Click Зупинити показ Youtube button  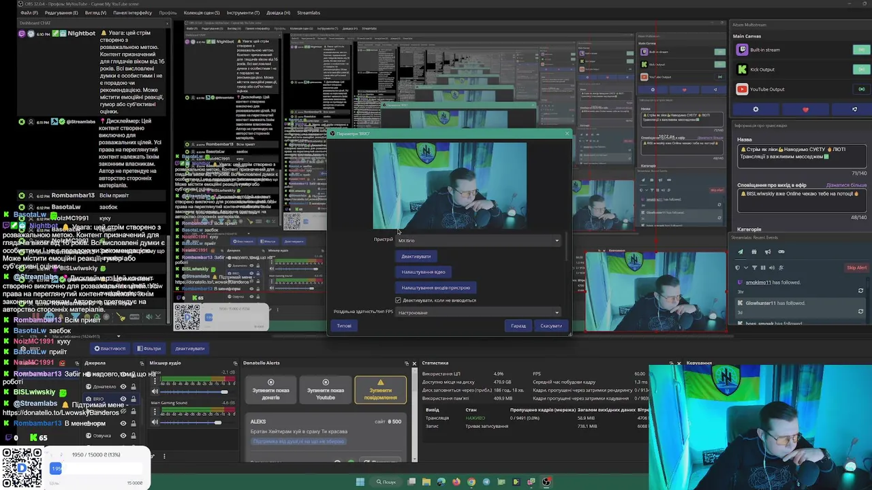tap(326, 389)
